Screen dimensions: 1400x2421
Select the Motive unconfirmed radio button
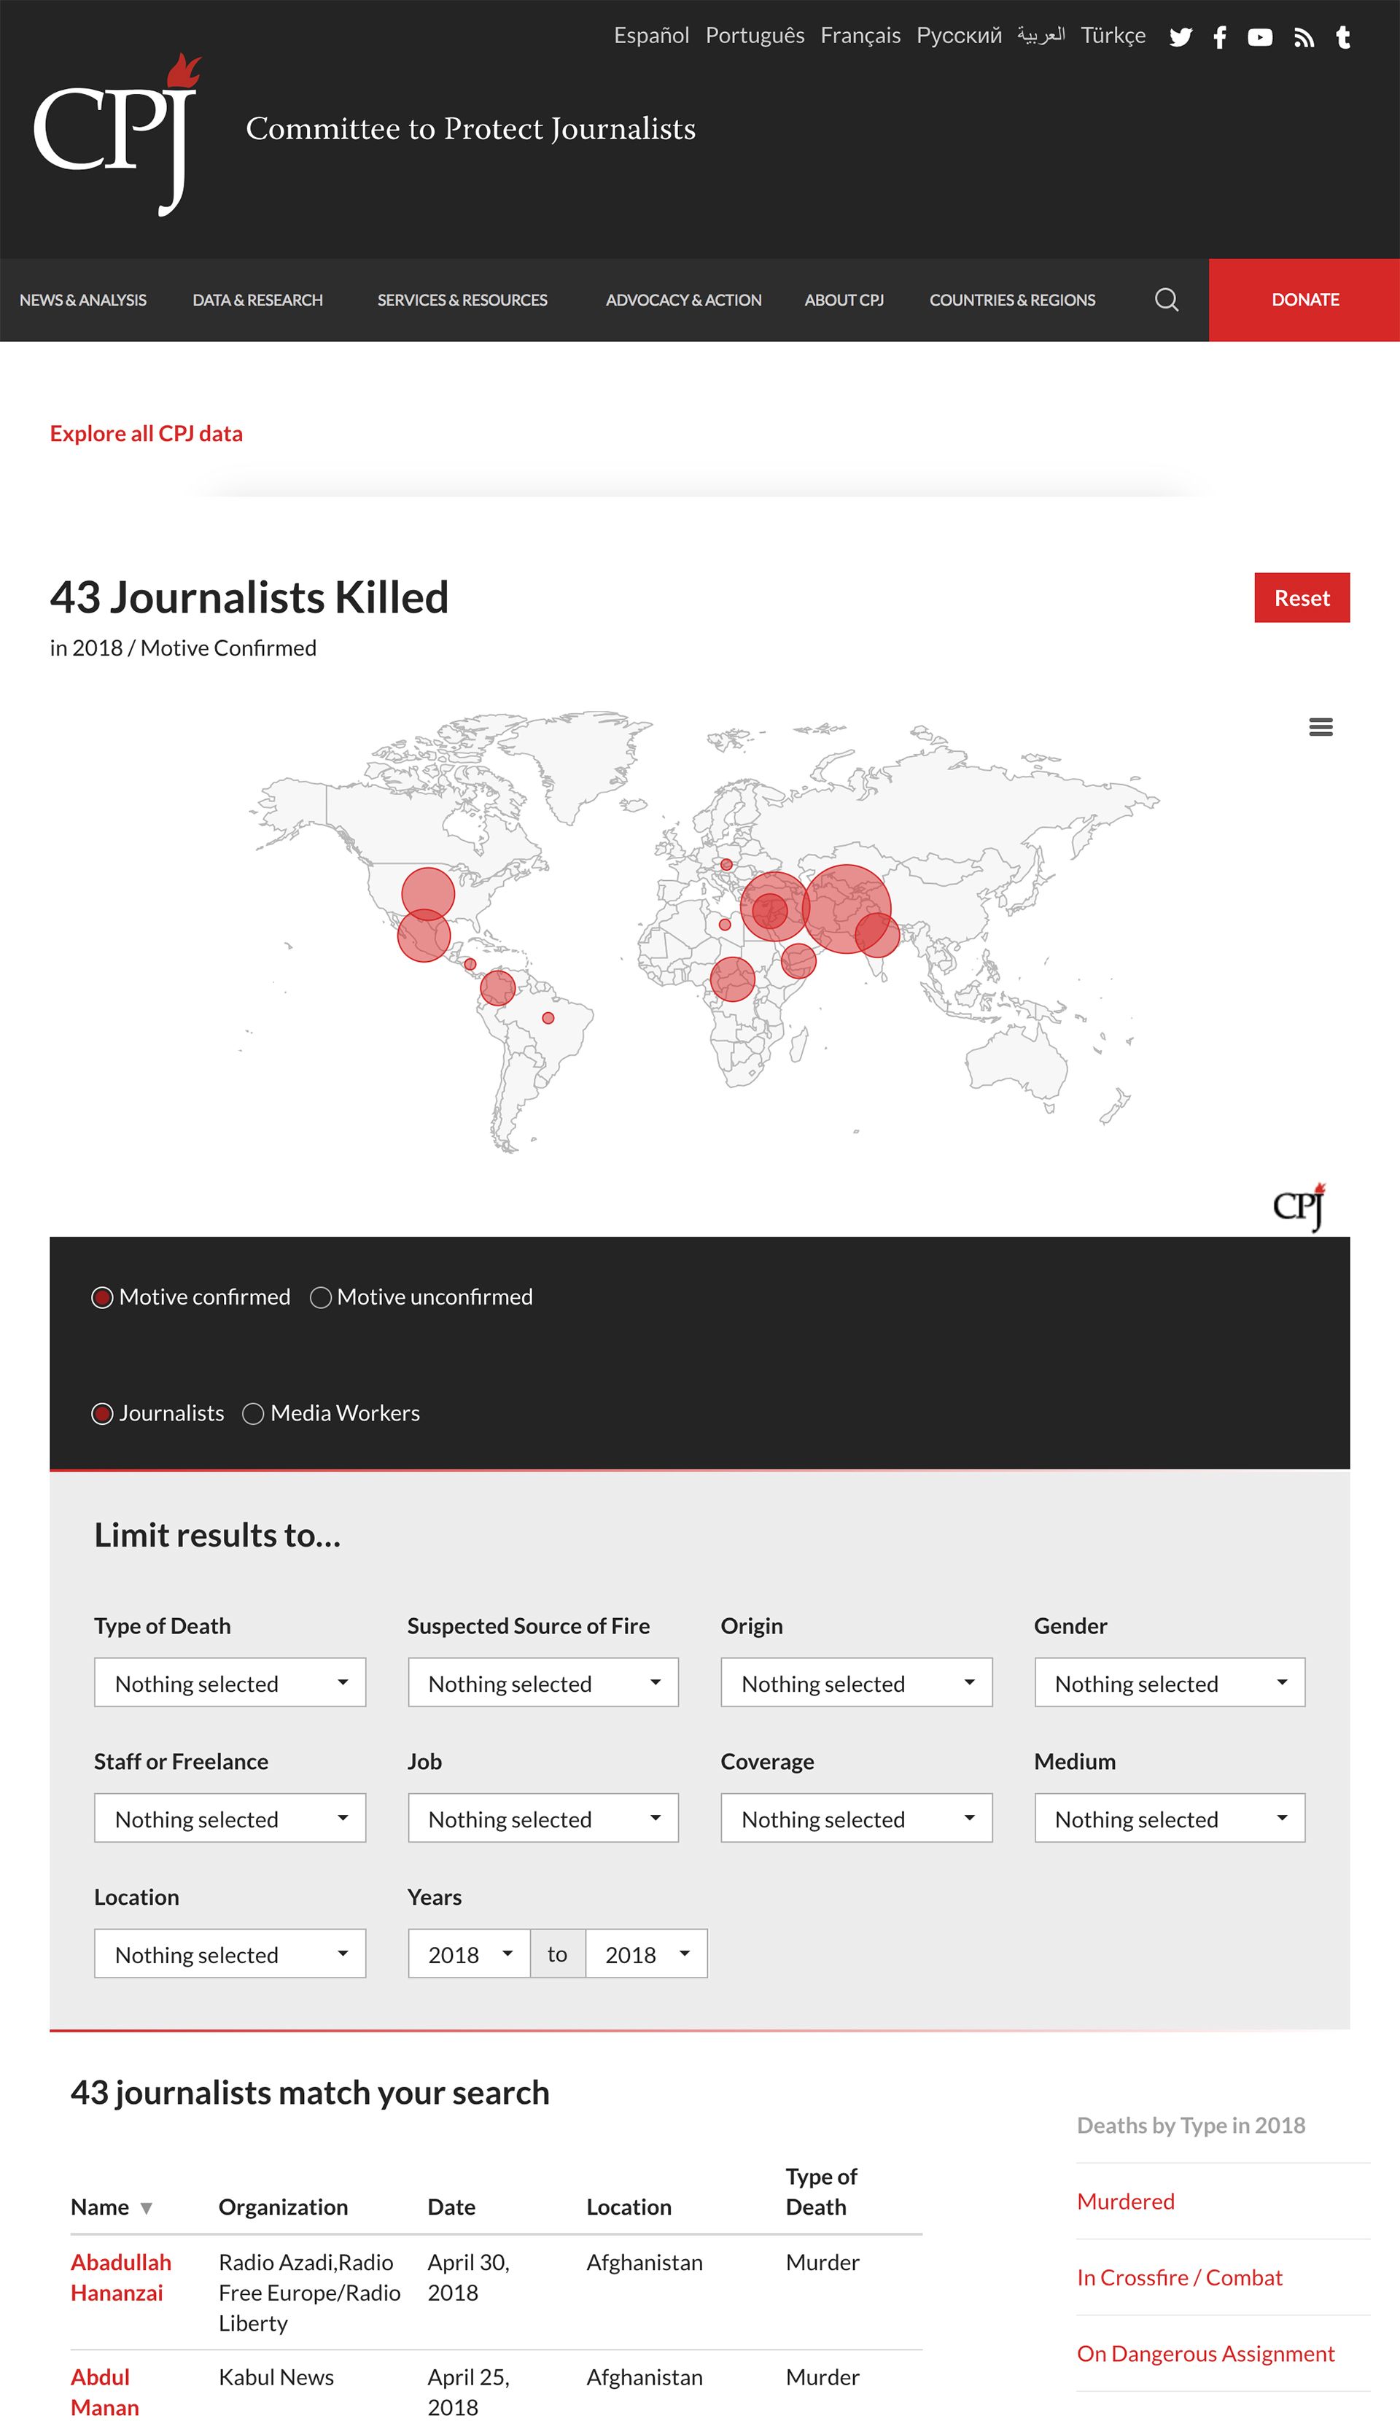tap(321, 1298)
